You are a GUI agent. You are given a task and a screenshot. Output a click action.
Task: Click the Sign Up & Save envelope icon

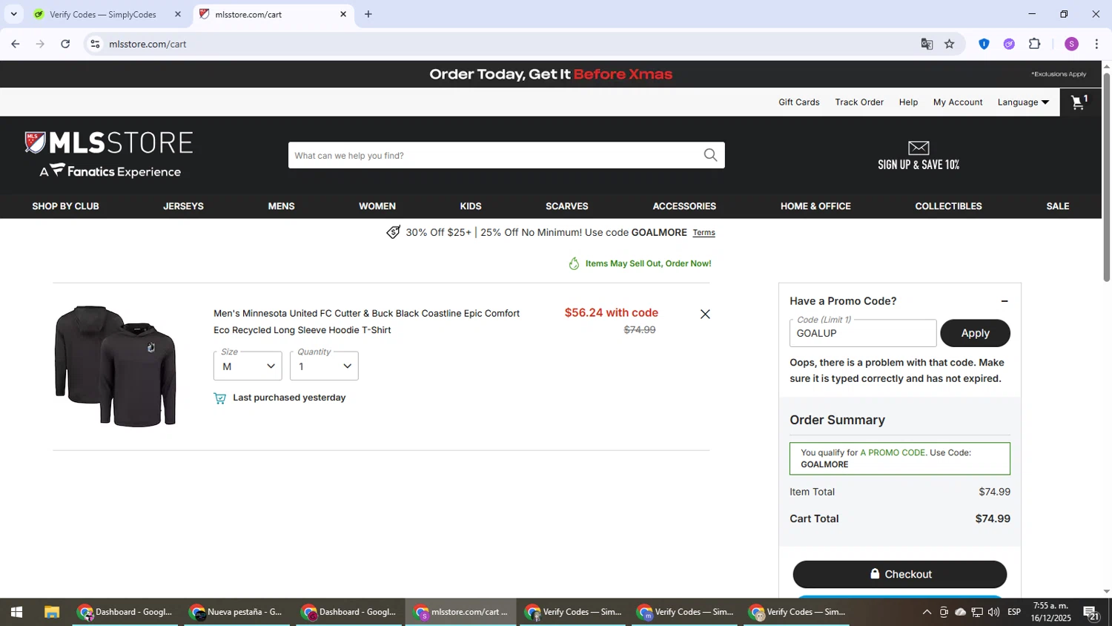coord(919,148)
